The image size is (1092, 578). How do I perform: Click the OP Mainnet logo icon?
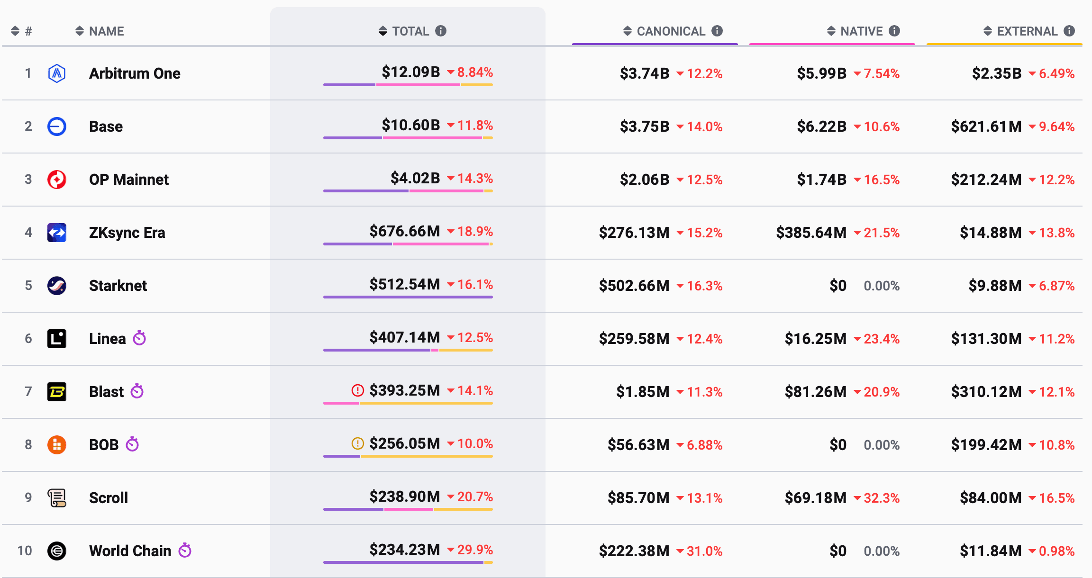click(57, 180)
